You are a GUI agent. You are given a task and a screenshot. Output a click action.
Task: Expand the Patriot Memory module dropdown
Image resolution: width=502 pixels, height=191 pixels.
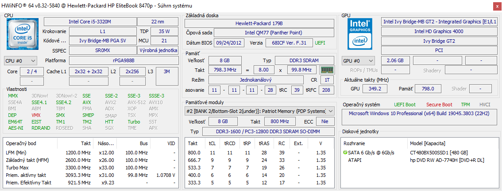(x=331, y=111)
